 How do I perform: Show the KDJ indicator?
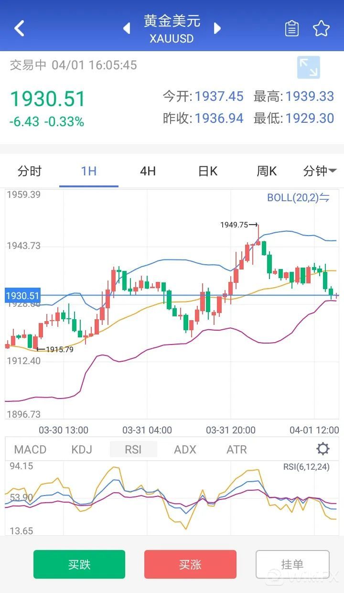(82, 450)
